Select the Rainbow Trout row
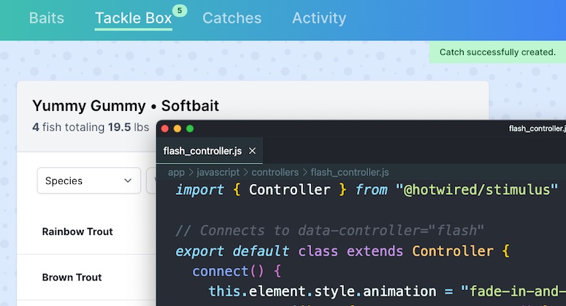The height and width of the screenshot is (306, 566). coord(87,232)
